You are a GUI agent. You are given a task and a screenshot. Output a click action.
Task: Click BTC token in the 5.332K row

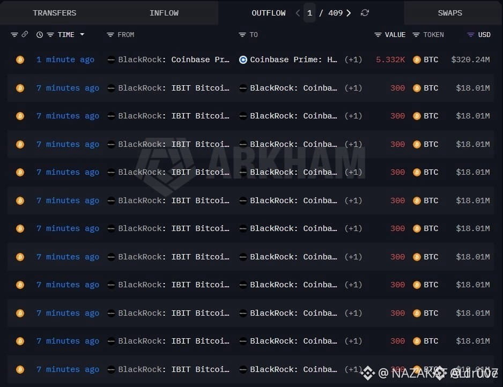[431, 59]
